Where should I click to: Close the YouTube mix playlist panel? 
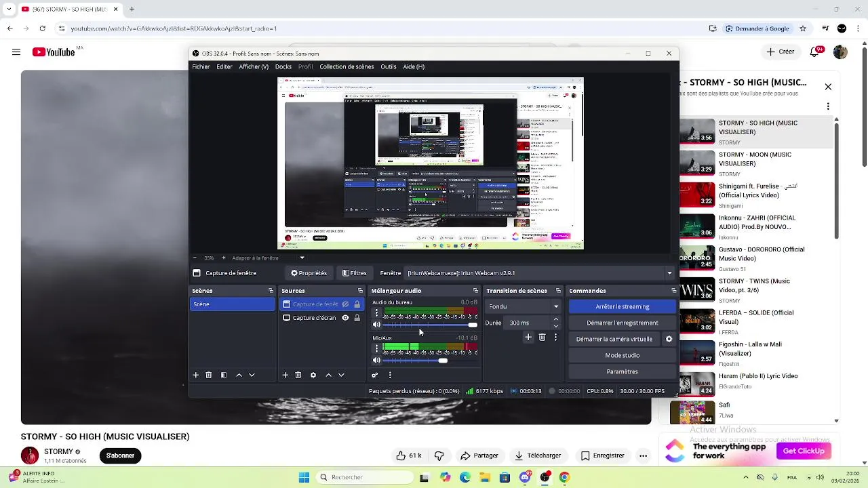tap(828, 87)
